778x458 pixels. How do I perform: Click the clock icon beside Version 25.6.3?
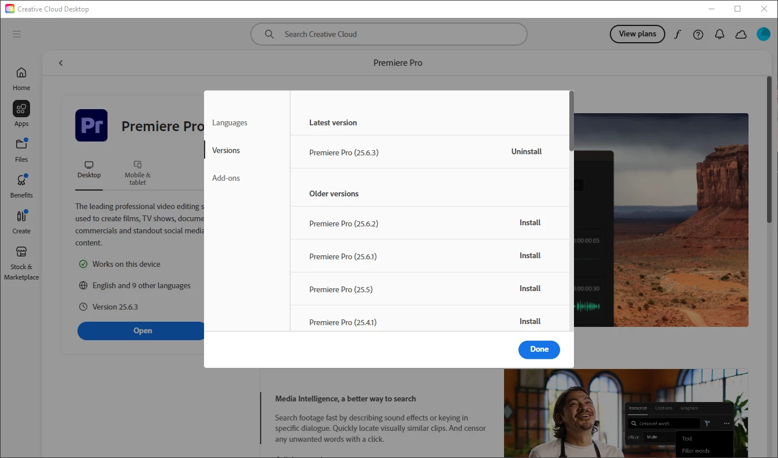[83, 307]
